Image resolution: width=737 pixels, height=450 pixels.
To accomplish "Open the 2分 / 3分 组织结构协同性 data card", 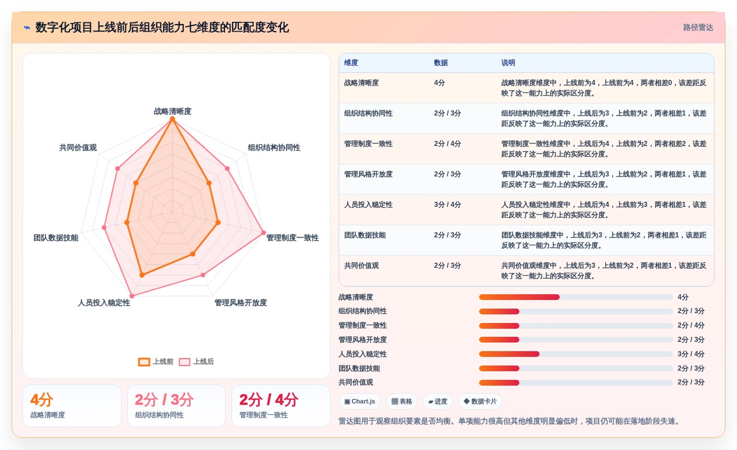I will click(x=176, y=406).
